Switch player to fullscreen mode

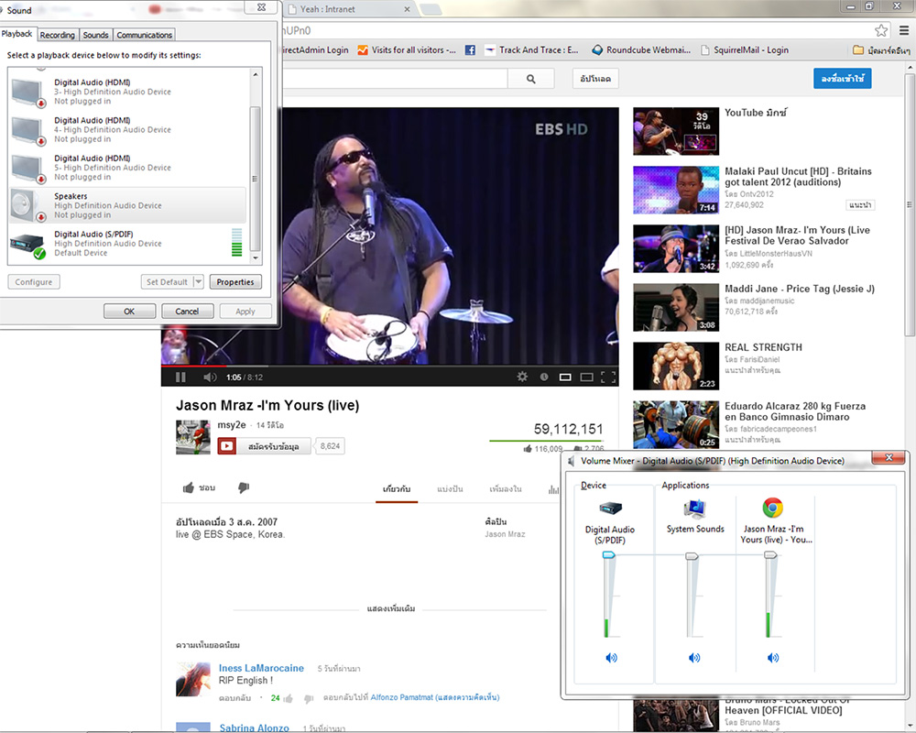point(608,377)
